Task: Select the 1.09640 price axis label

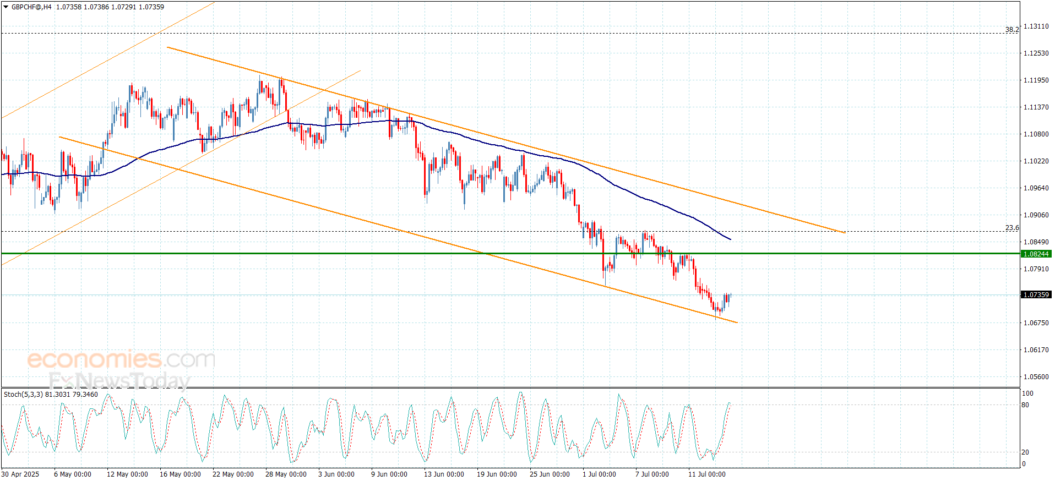Action: point(1036,188)
